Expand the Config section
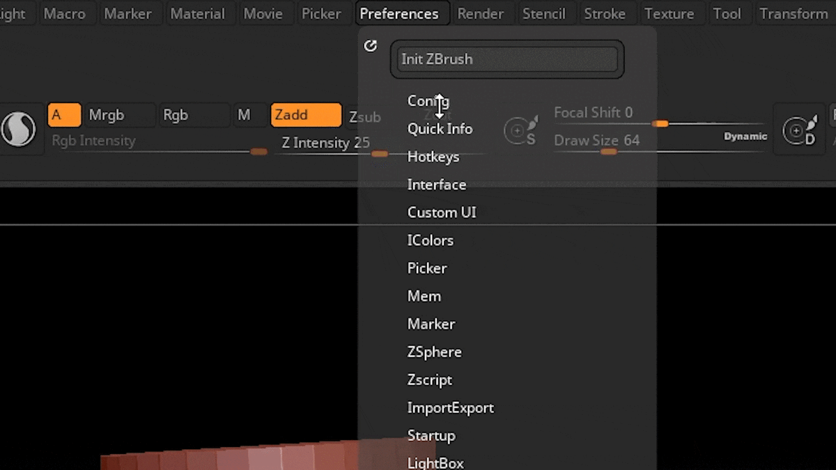Image resolution: width=836 pixels, height=470 pixels. (428, 101)
